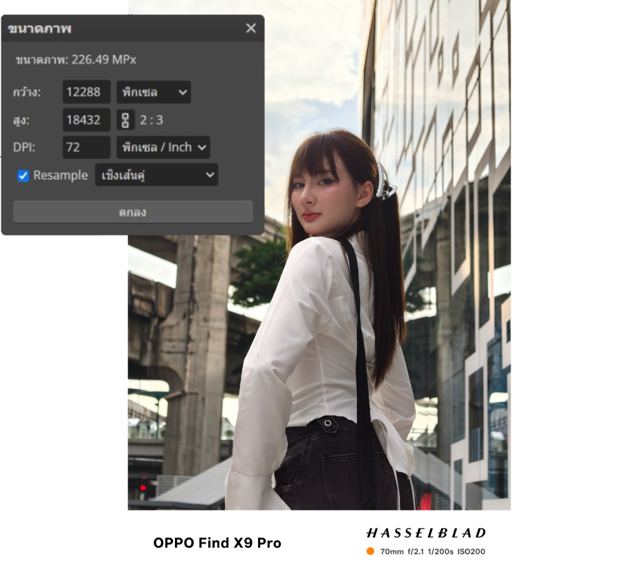Click the HASSELBLAD logo

pos(426,533)
